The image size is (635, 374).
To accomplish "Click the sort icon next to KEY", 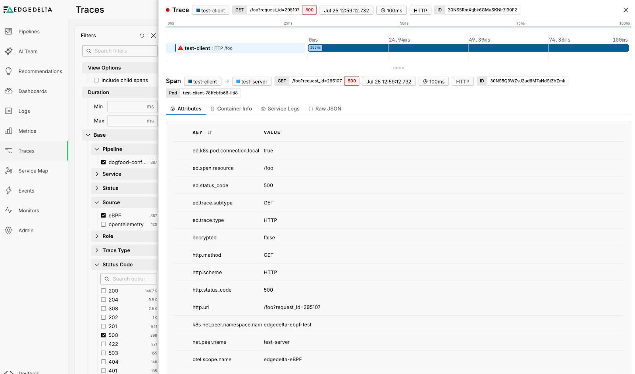I will coord(210,133).
